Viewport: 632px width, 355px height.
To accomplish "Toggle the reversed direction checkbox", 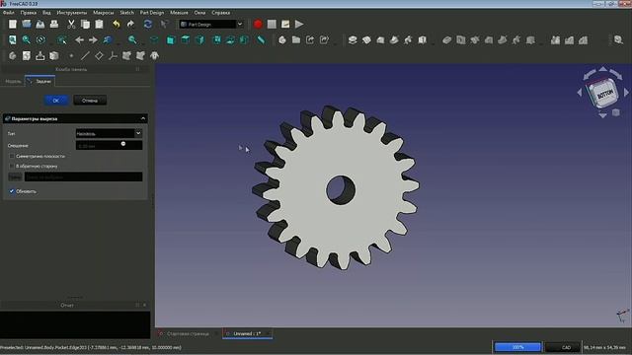I will 12,166.
